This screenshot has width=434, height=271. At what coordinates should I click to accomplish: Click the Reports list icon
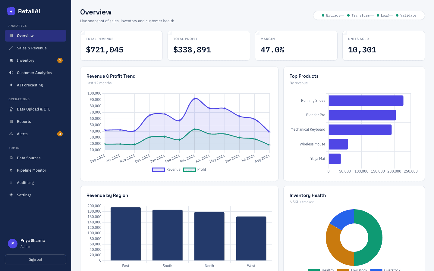click(11, 121)
